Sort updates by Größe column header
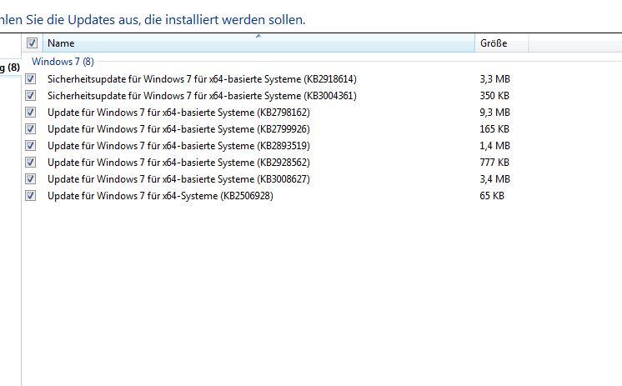The height and width of the screenshot is (386, 622). [x=501, y=43]
